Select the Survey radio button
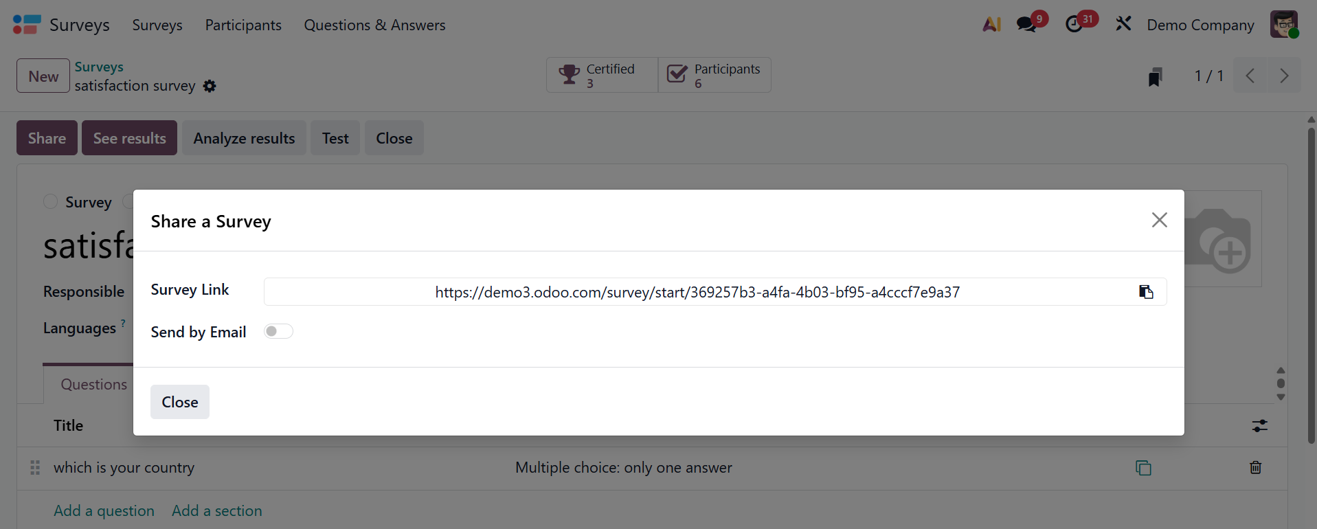The height and width of the screenshot is (529, 1317). [50, 201]
